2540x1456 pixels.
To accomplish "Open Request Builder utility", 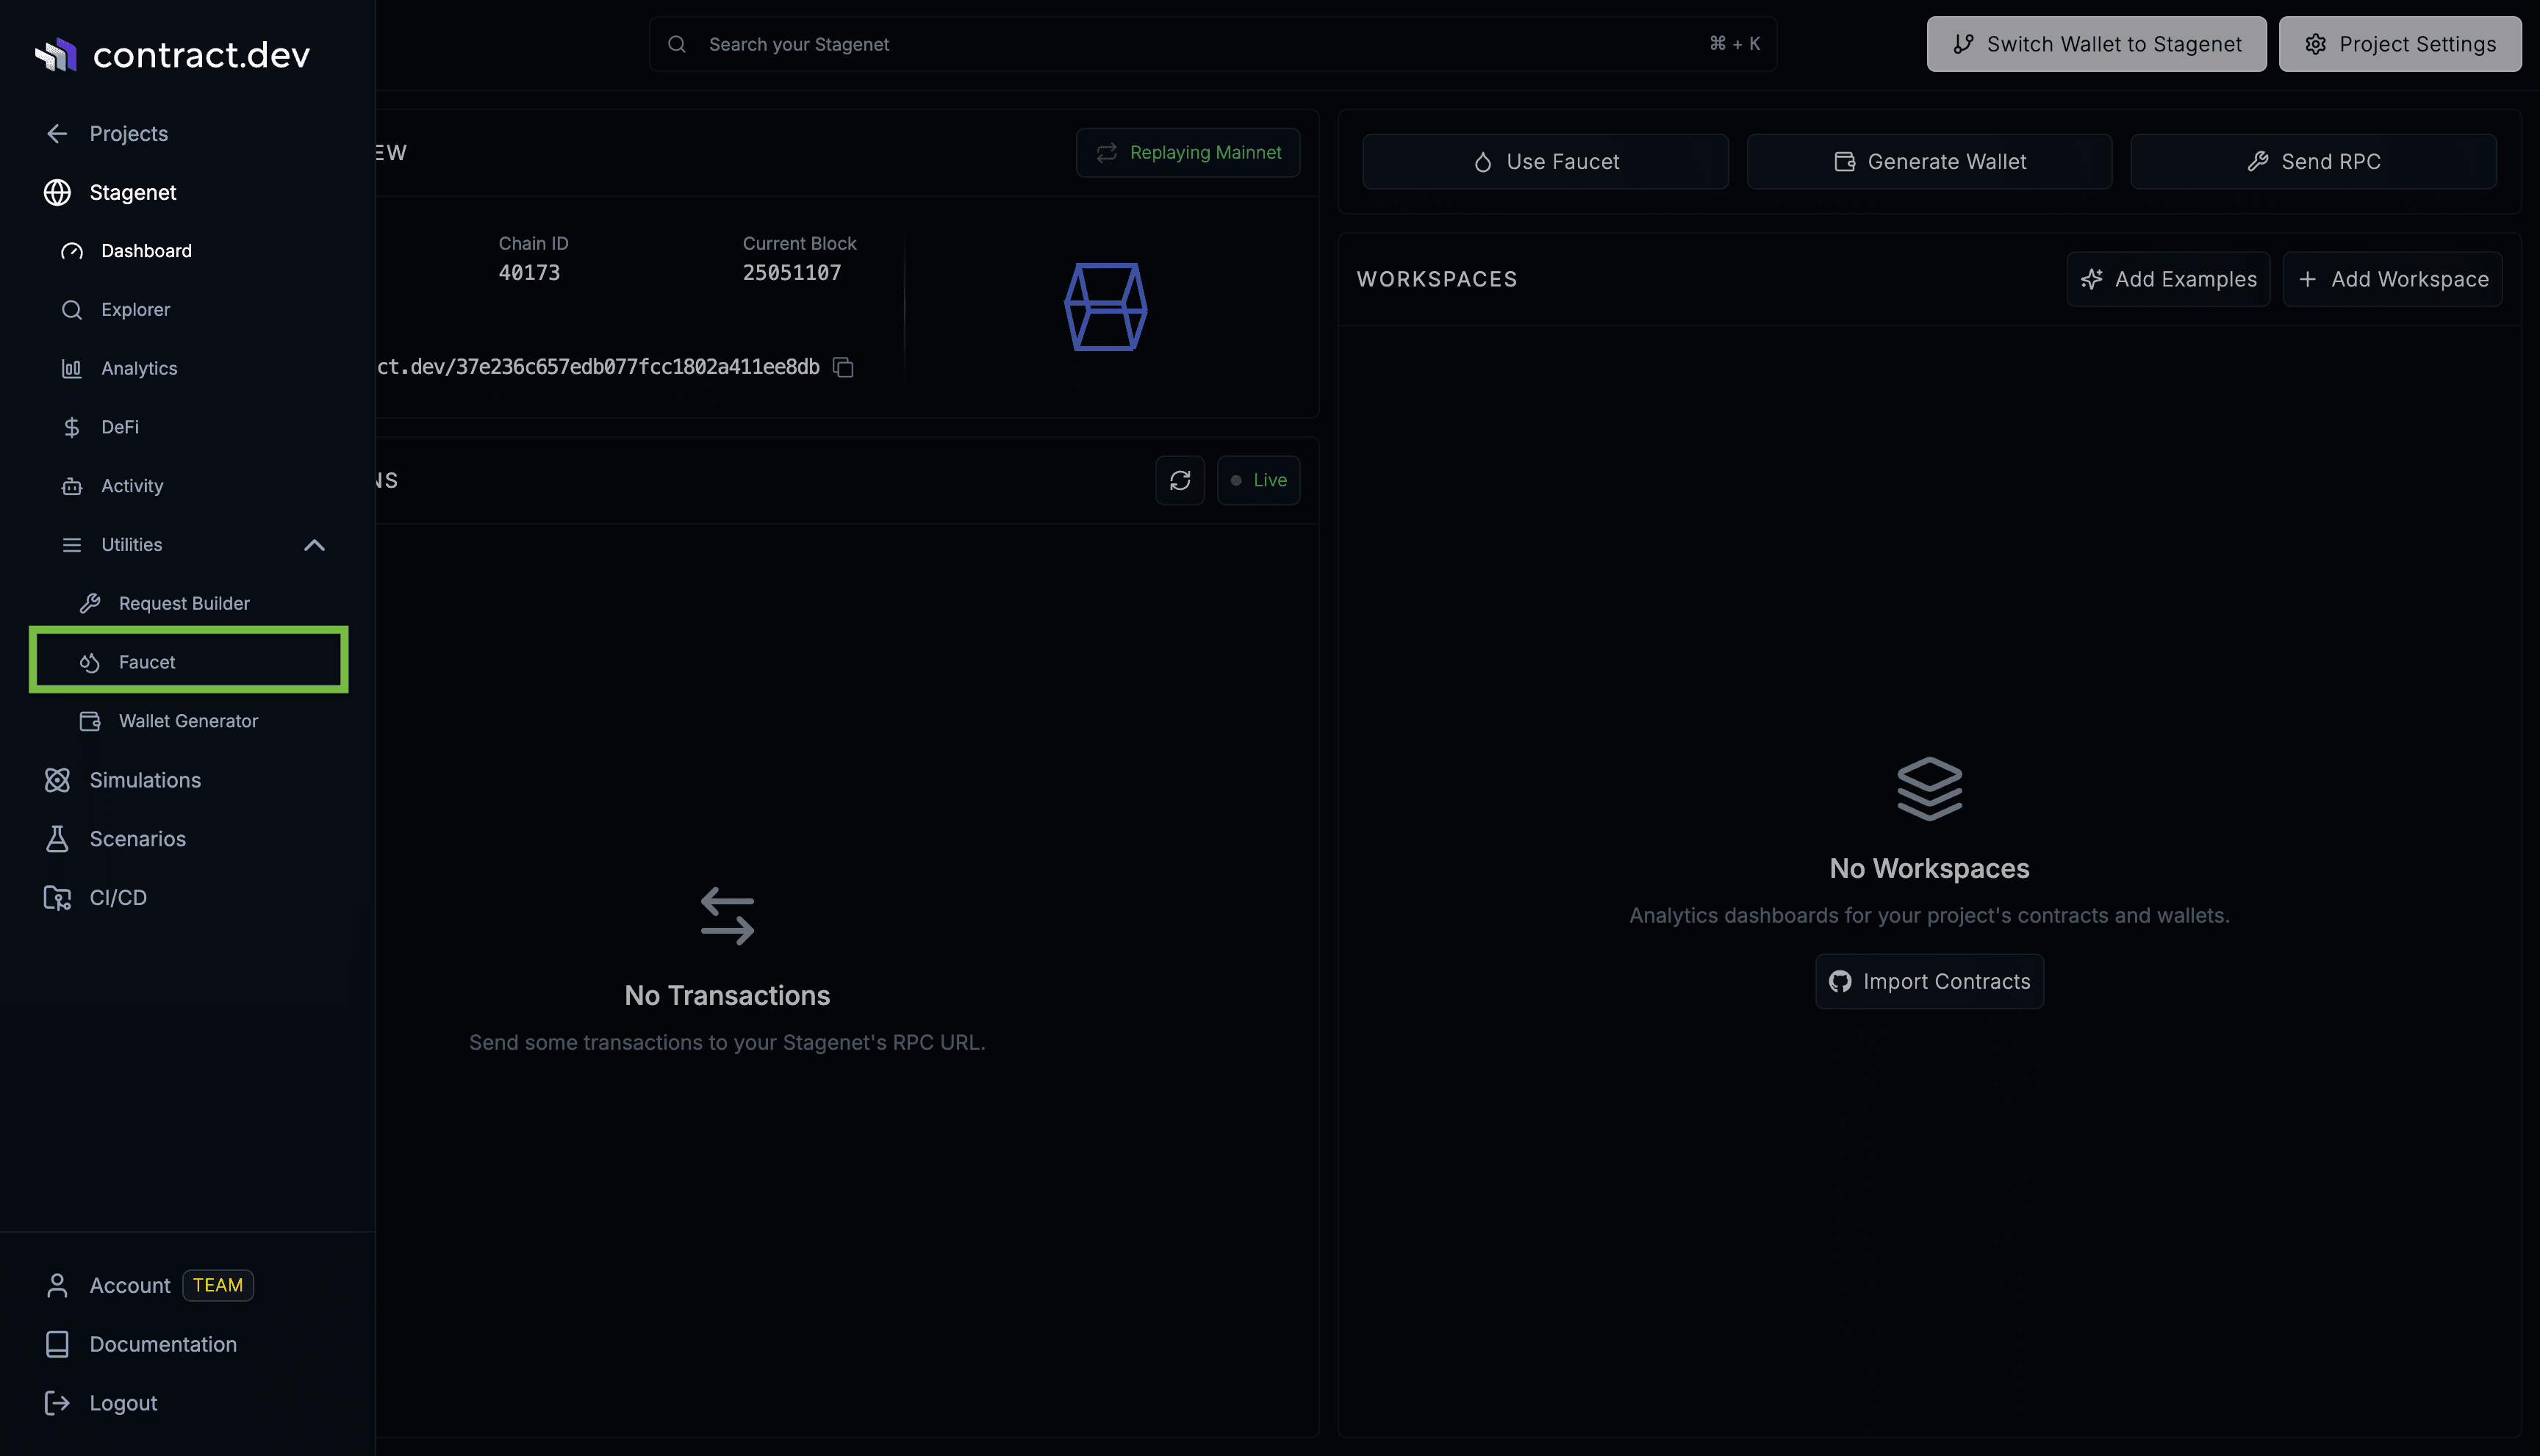I will tap(184, 603).
